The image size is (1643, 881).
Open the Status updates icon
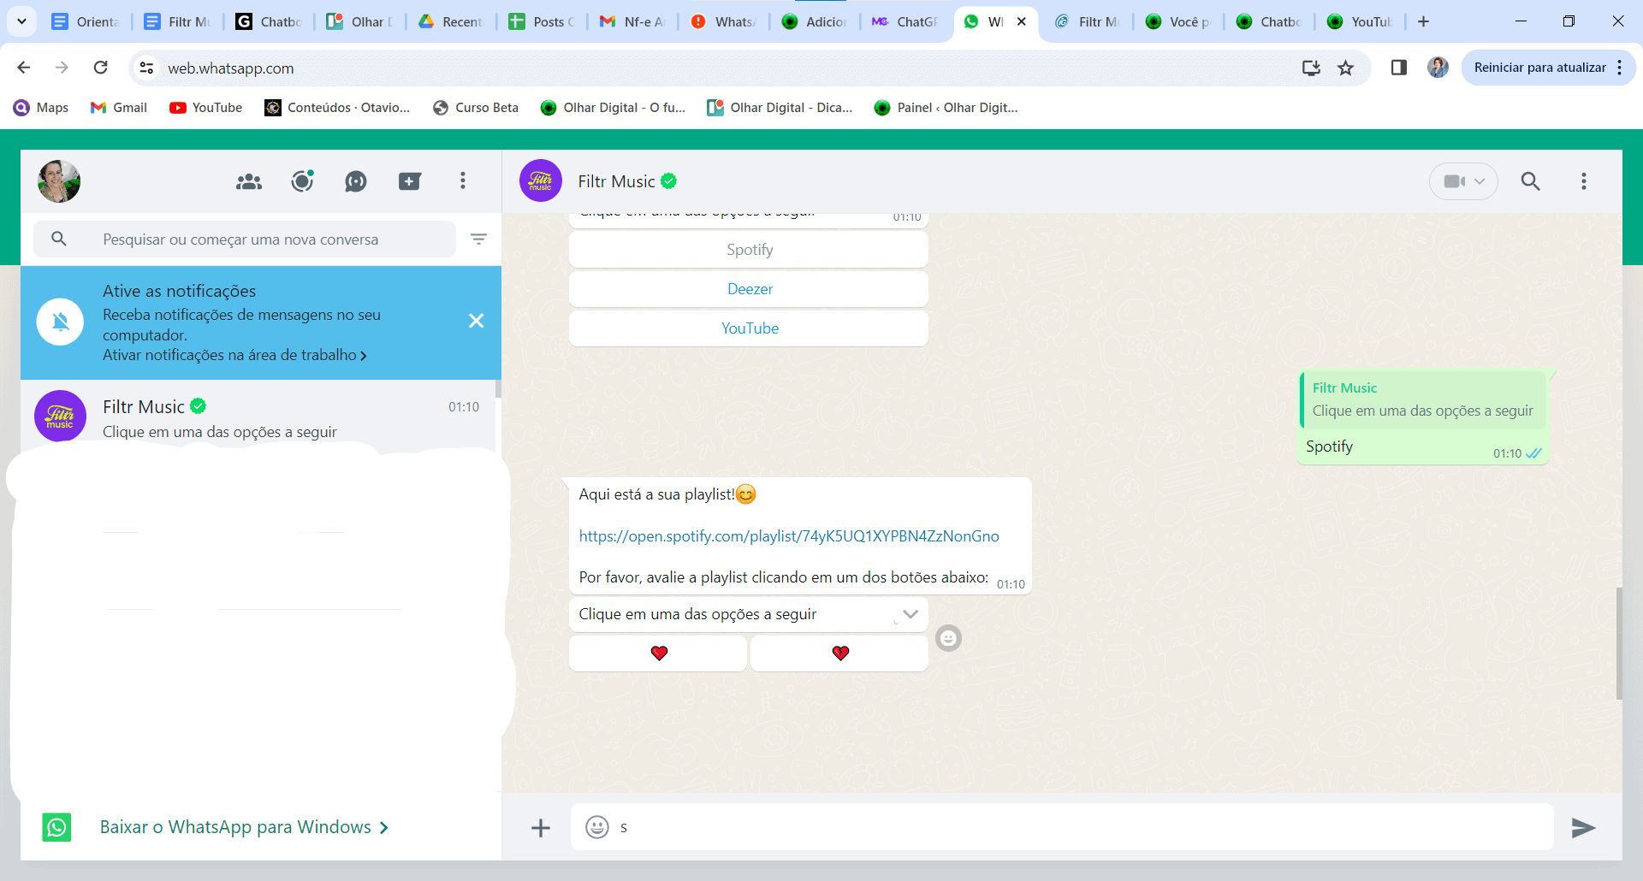pyautogui.click(x=302, y=181)
